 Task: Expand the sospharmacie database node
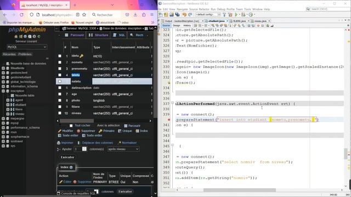tap(3, 136)
